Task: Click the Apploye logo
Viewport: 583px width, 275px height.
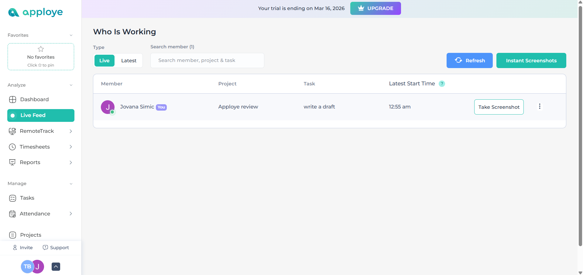Action: (x=35, y=12)
